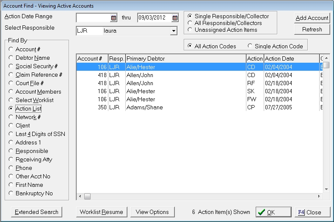
Task: Find by Debtor Name
Action: coord(11,58)
